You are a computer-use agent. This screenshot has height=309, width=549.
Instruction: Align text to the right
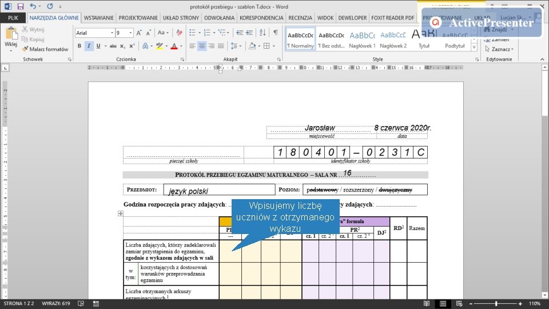point(212,46)
